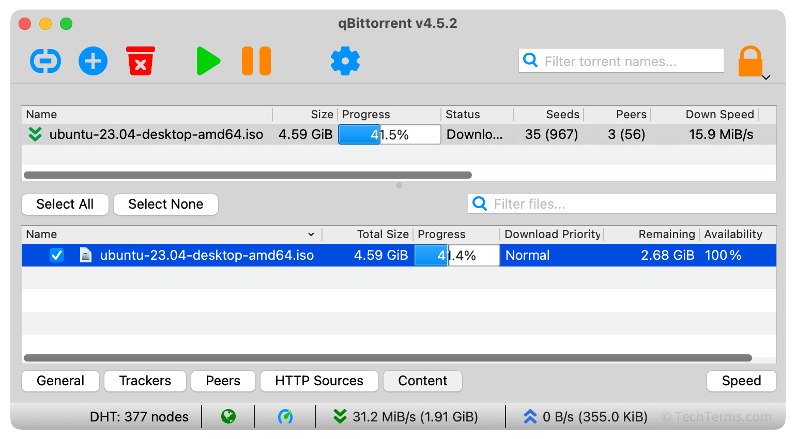The width and height of the screenshot is (796, 439).
Task: Click the 15.9 MiB/s down speed value
Action: (x=721, y=134)
